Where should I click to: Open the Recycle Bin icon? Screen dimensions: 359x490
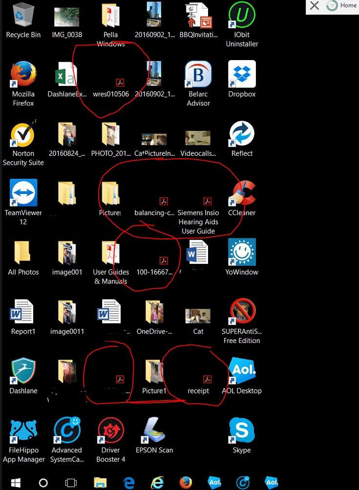click(x=23, y=15)
